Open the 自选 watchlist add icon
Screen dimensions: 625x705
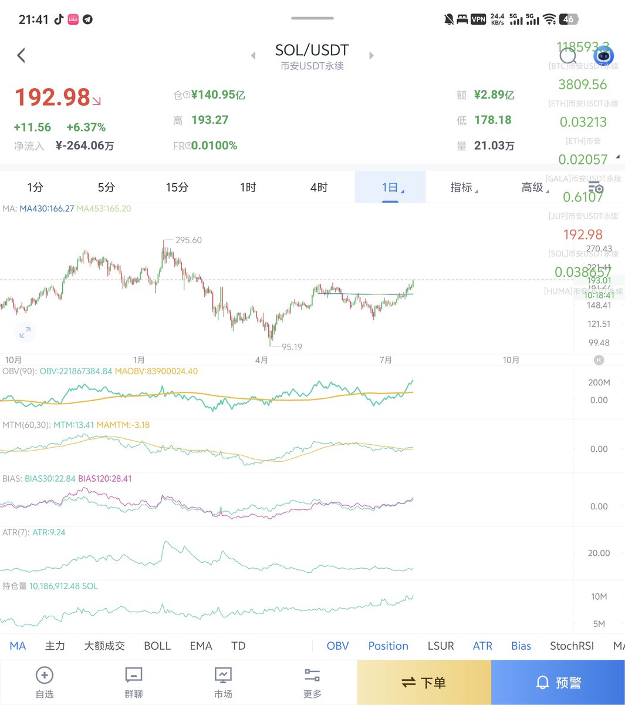coord(45,675)
